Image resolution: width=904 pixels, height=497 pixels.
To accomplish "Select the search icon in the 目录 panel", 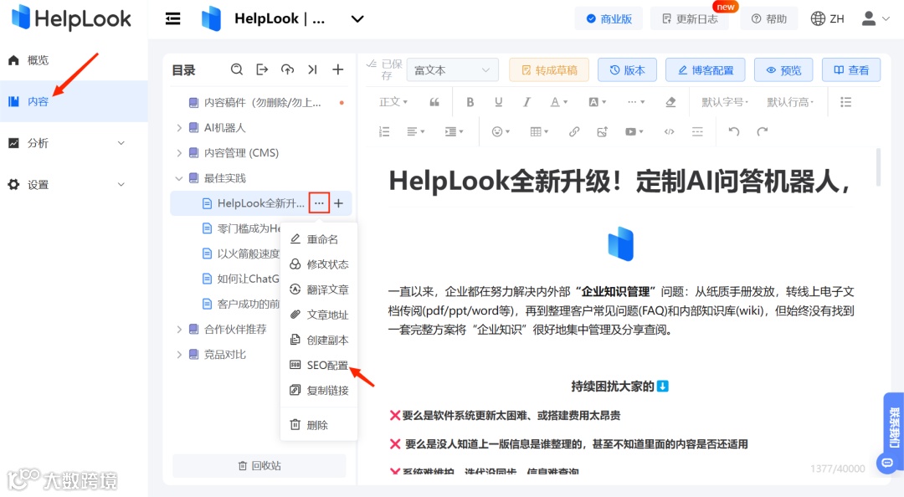I will [237, 69].
